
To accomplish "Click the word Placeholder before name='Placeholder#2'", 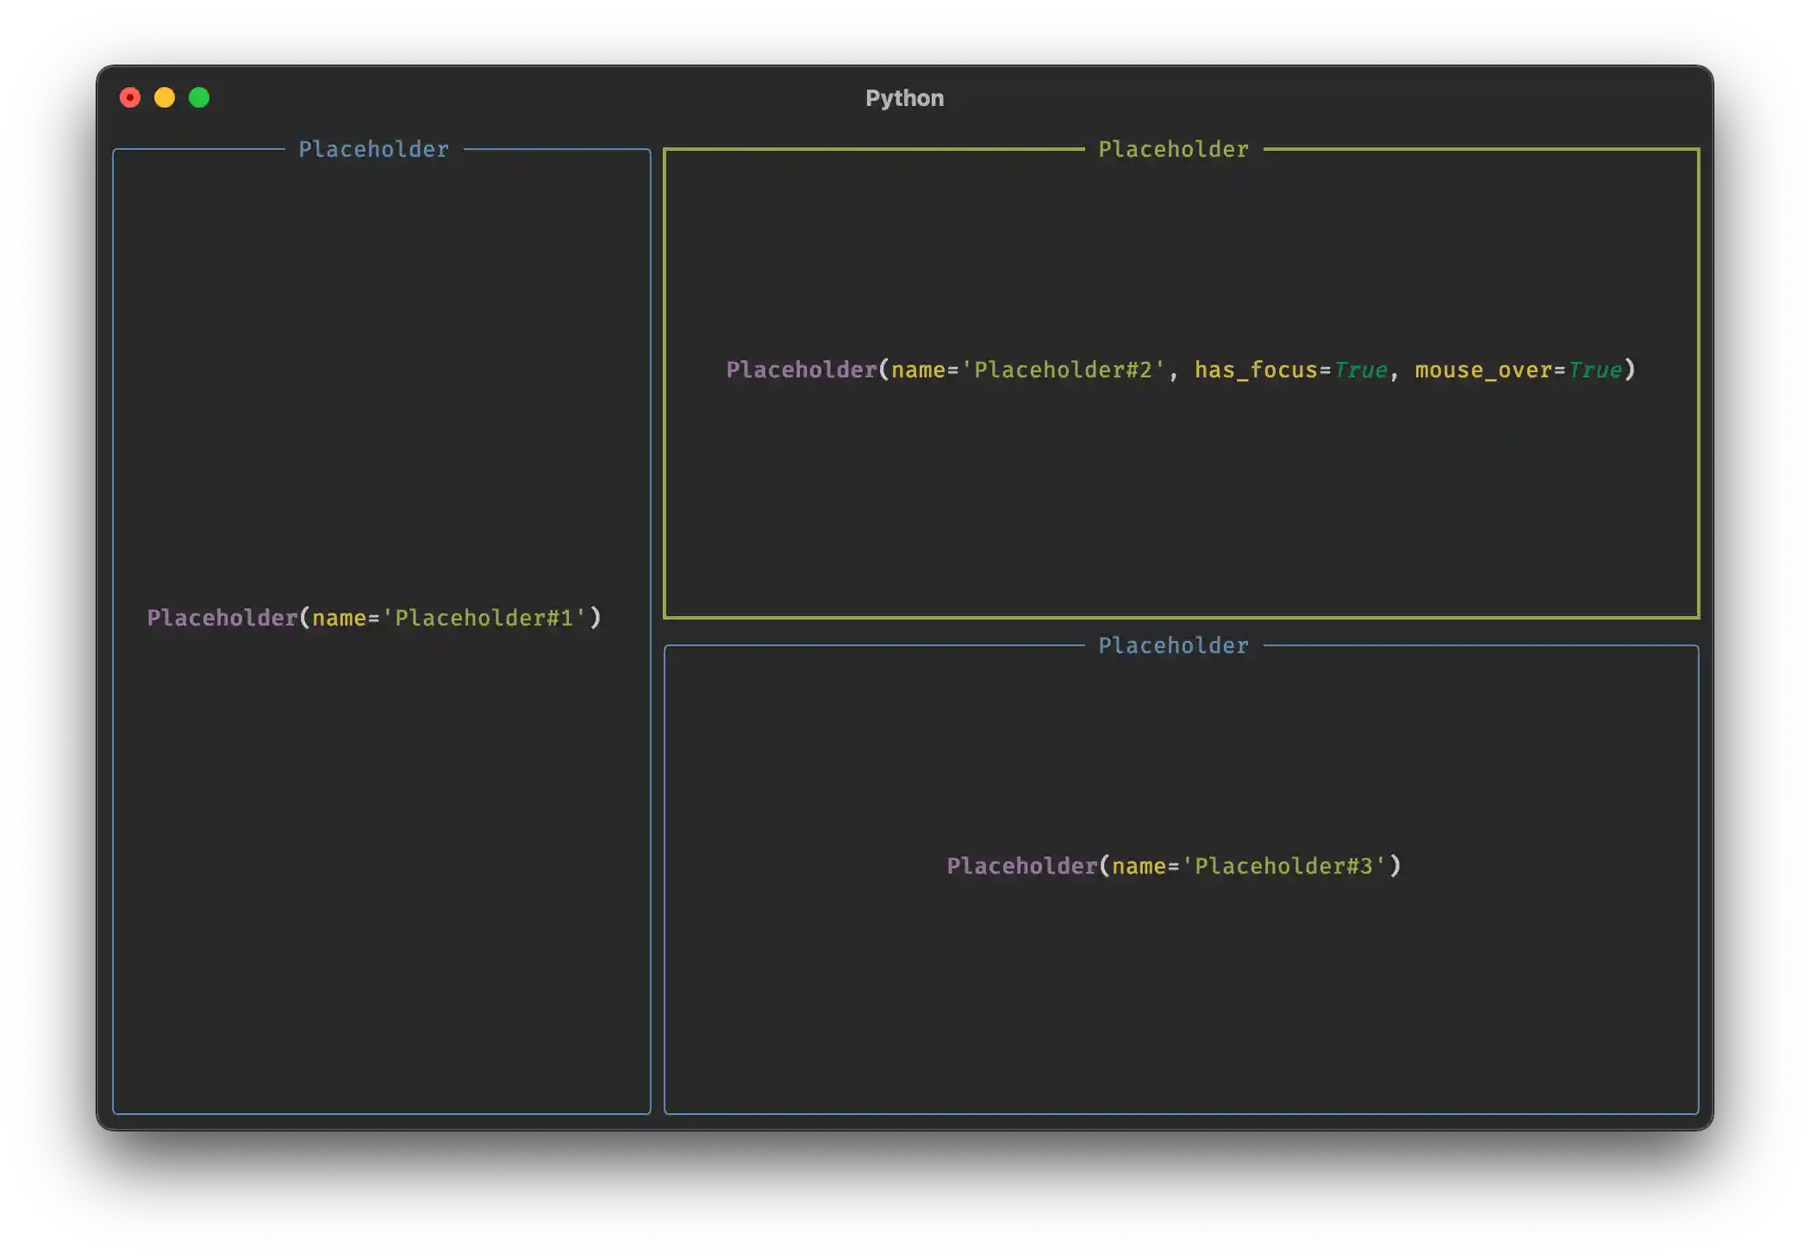I will (x=802, y=370).
